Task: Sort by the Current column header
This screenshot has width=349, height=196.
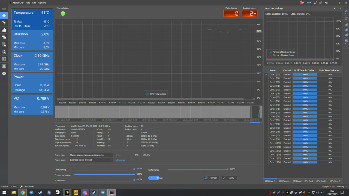Action: 287,70
